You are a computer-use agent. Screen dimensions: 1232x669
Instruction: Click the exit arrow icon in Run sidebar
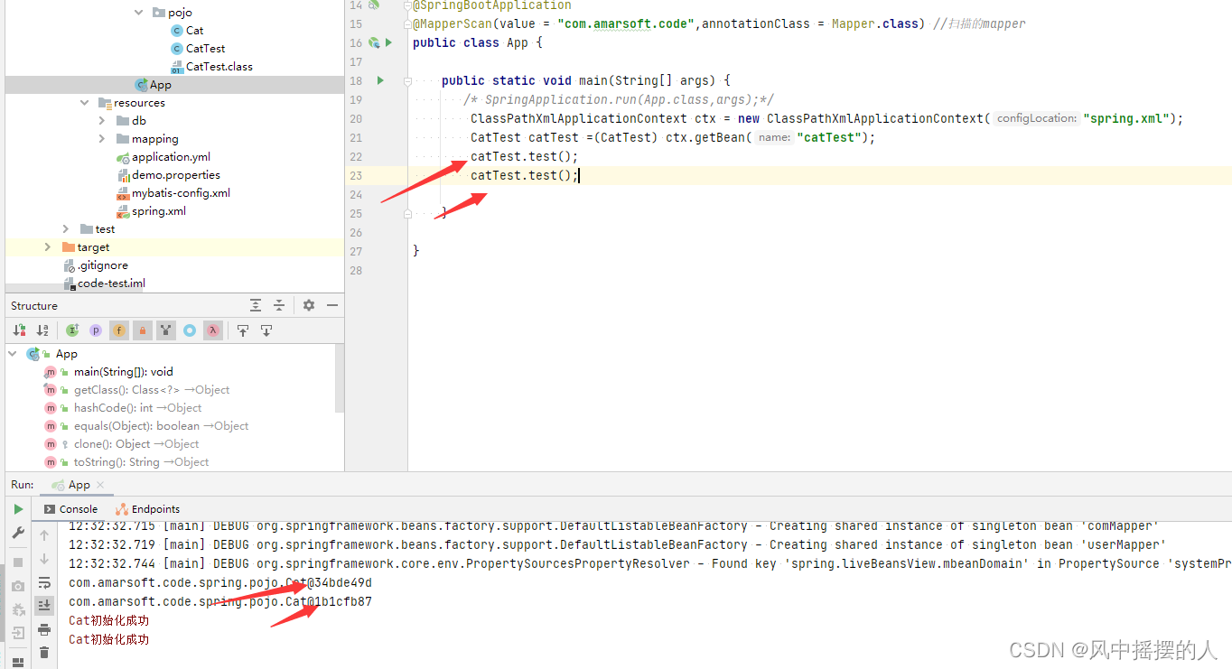tap(18, 633)
